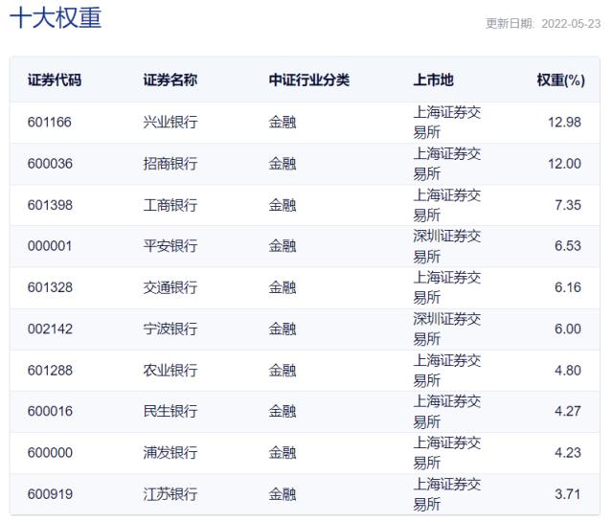Select 江苏银行 name cell
The image size is (613, 522).
pyautogui.click(x=170, y=494)
